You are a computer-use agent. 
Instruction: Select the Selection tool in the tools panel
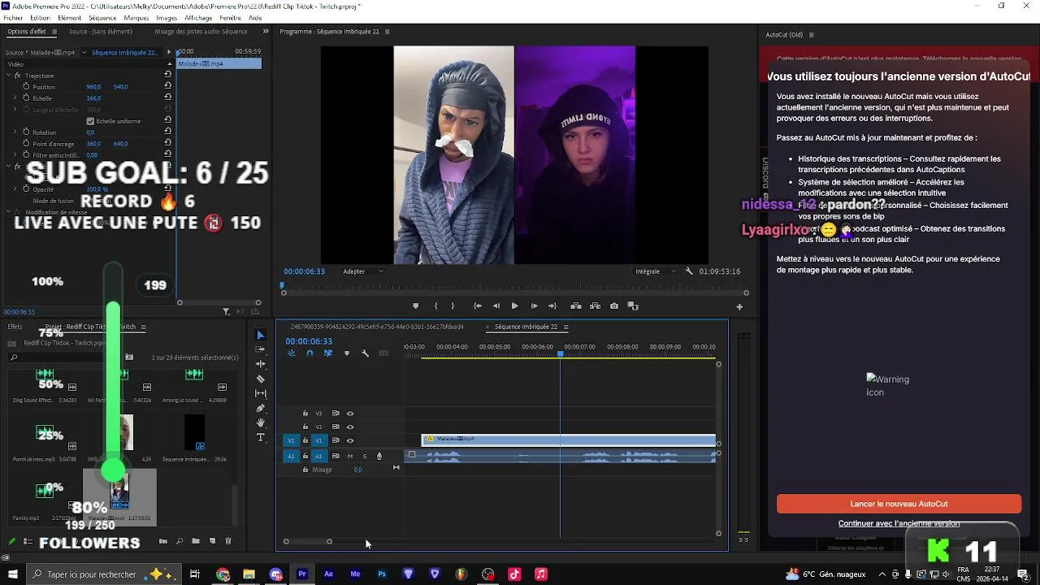260,335
